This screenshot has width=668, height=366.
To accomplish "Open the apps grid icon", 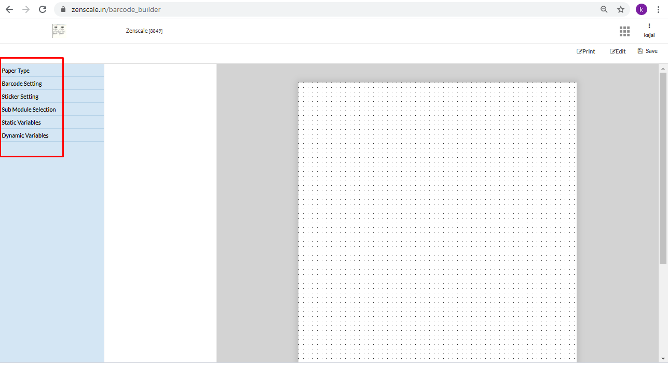I will click(624, 32).
